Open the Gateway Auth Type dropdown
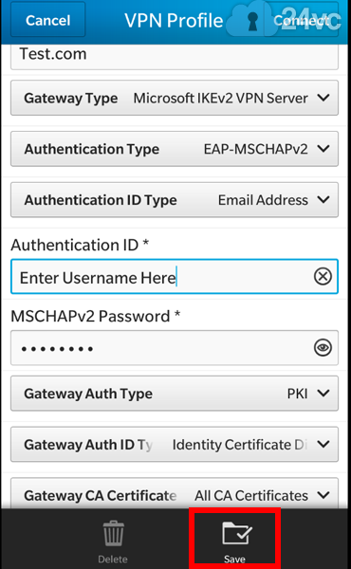351x569 pixels. 175,394
